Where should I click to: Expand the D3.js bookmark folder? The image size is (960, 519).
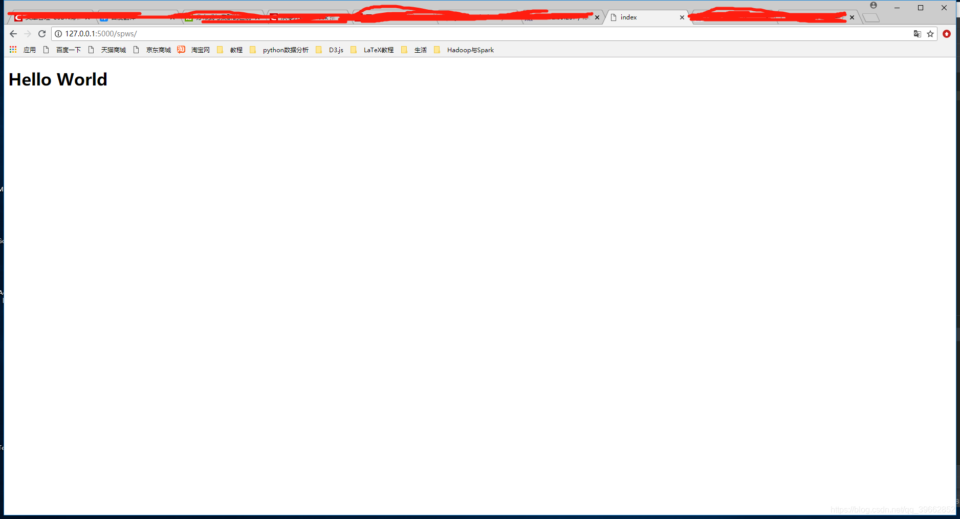[330, 50]
